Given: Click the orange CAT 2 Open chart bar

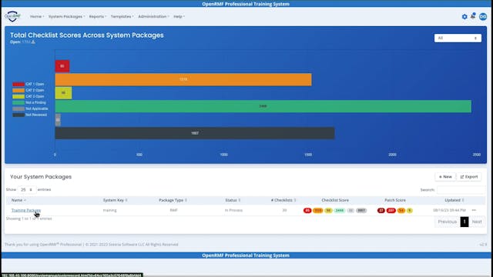Looking at the screenshot, I should [183, 79].
